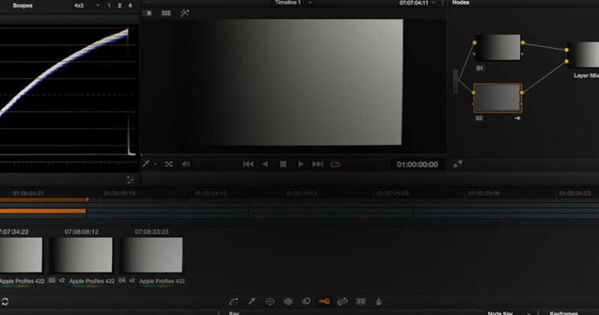Viewport: 599px width, 315px height.
Task: Open the 3D stereoscopic palette
Action: [360, 302]
